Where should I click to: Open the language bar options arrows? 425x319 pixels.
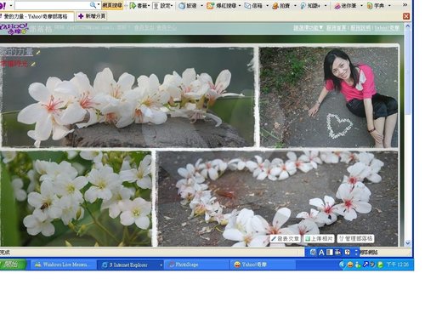(x=356, y=253)
